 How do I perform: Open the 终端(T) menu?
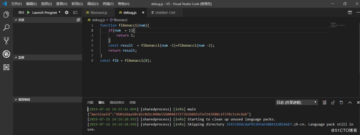[108, 4]
